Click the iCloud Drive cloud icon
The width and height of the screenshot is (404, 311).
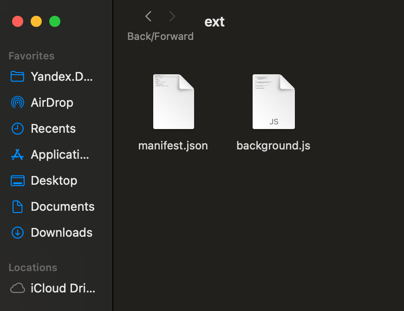18,288
